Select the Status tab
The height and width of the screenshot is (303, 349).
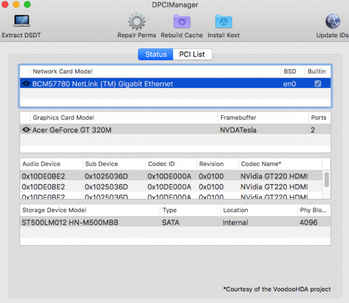point(155,54)
